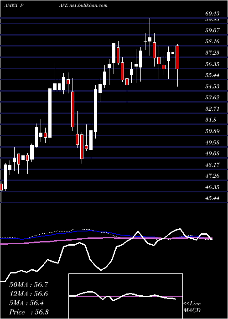Click the 45.44 price label
Screen dimensions: 228x319
pyautogui.click(x=212, y=198)
